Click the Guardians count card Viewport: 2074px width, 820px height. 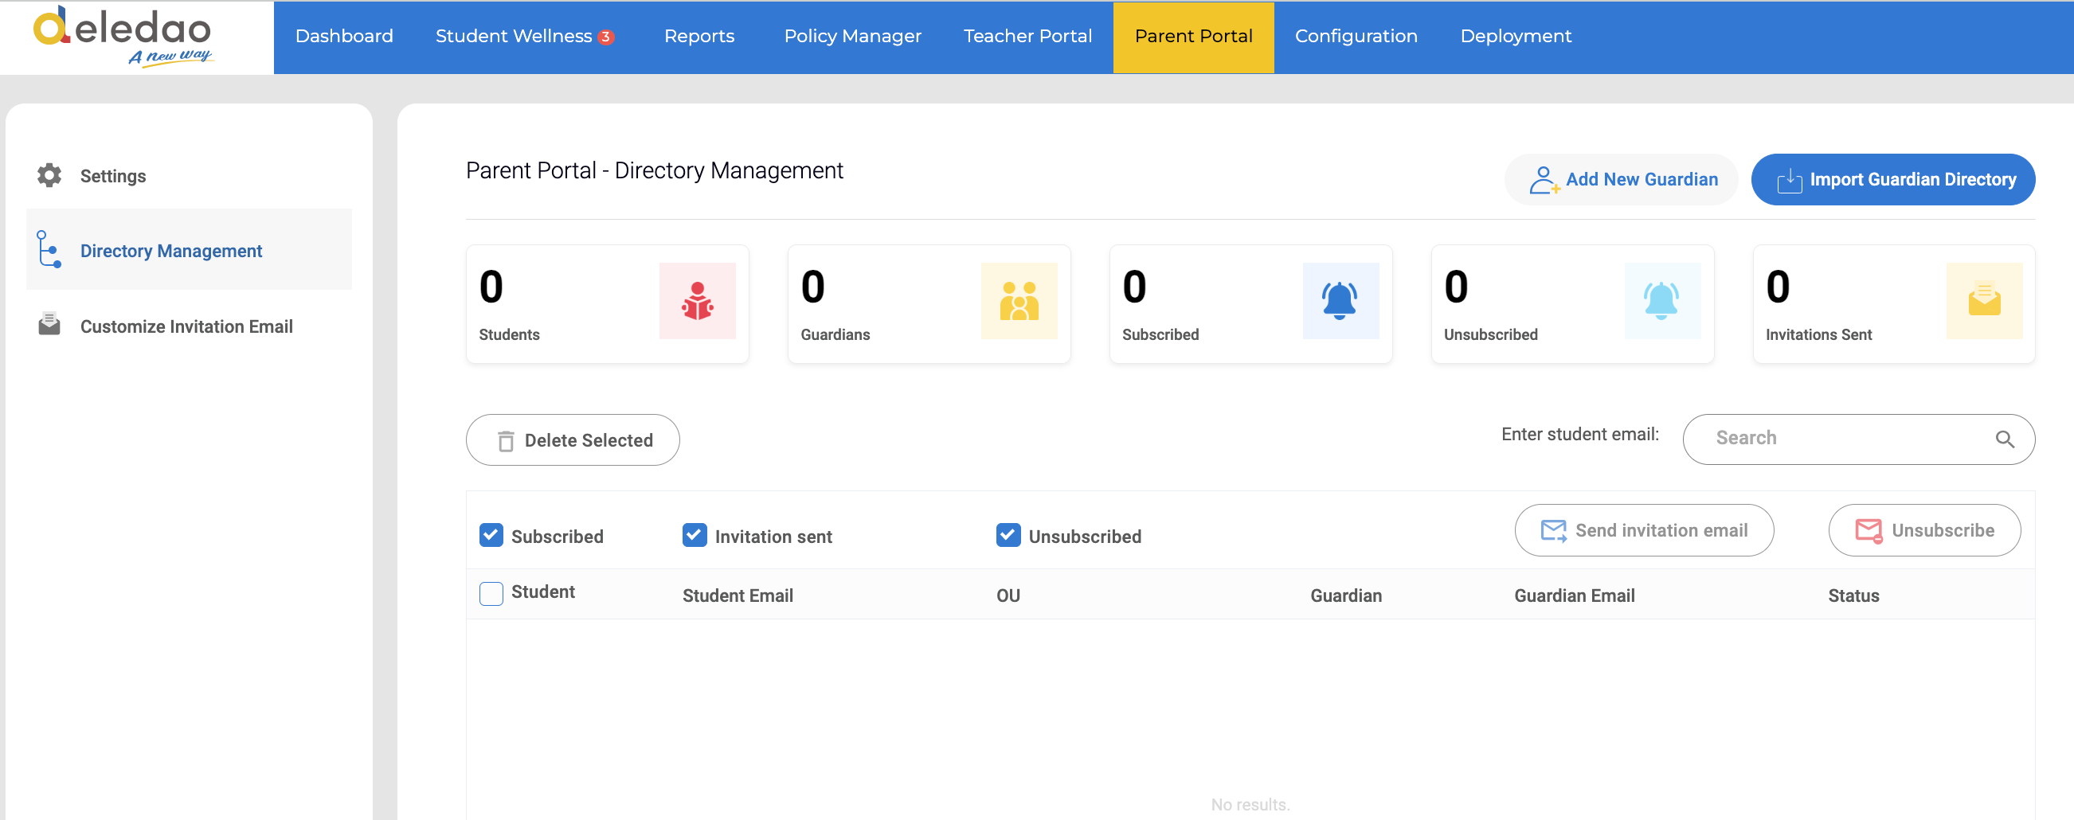(929, 304)
